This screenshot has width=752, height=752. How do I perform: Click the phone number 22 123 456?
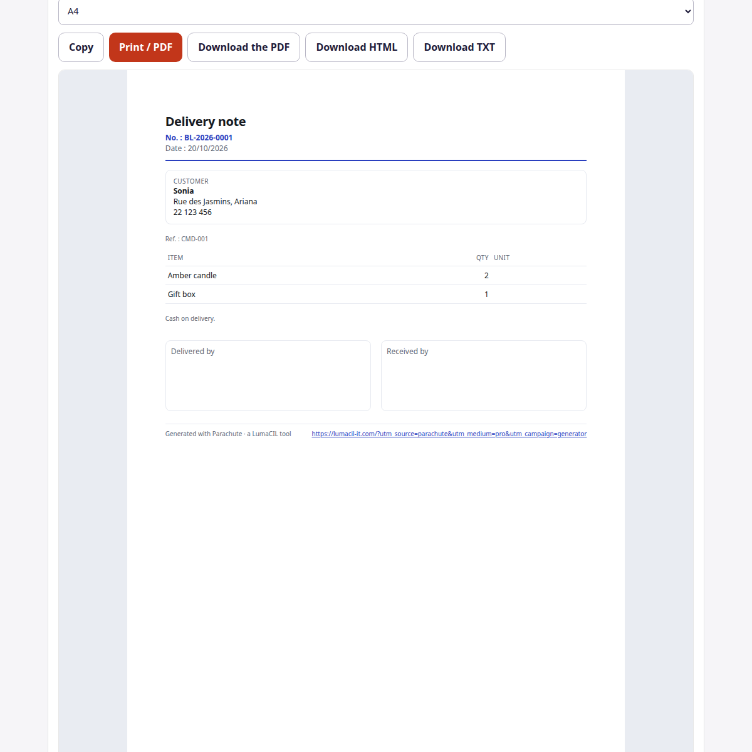click(x=192, y=212)
